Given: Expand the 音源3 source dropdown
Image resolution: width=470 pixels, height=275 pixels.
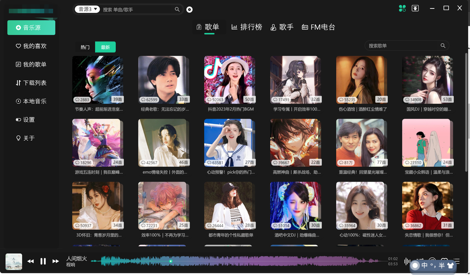Looking at the screenshot, I should [x=87, y=9].
